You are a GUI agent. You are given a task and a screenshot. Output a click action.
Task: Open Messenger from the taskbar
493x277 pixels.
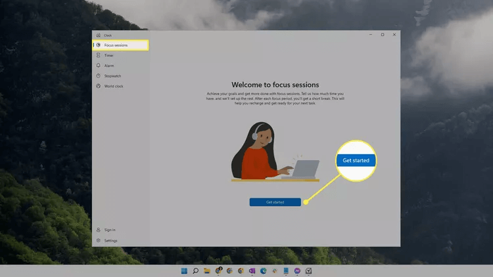pyautogui.click(x=297, y=270)
